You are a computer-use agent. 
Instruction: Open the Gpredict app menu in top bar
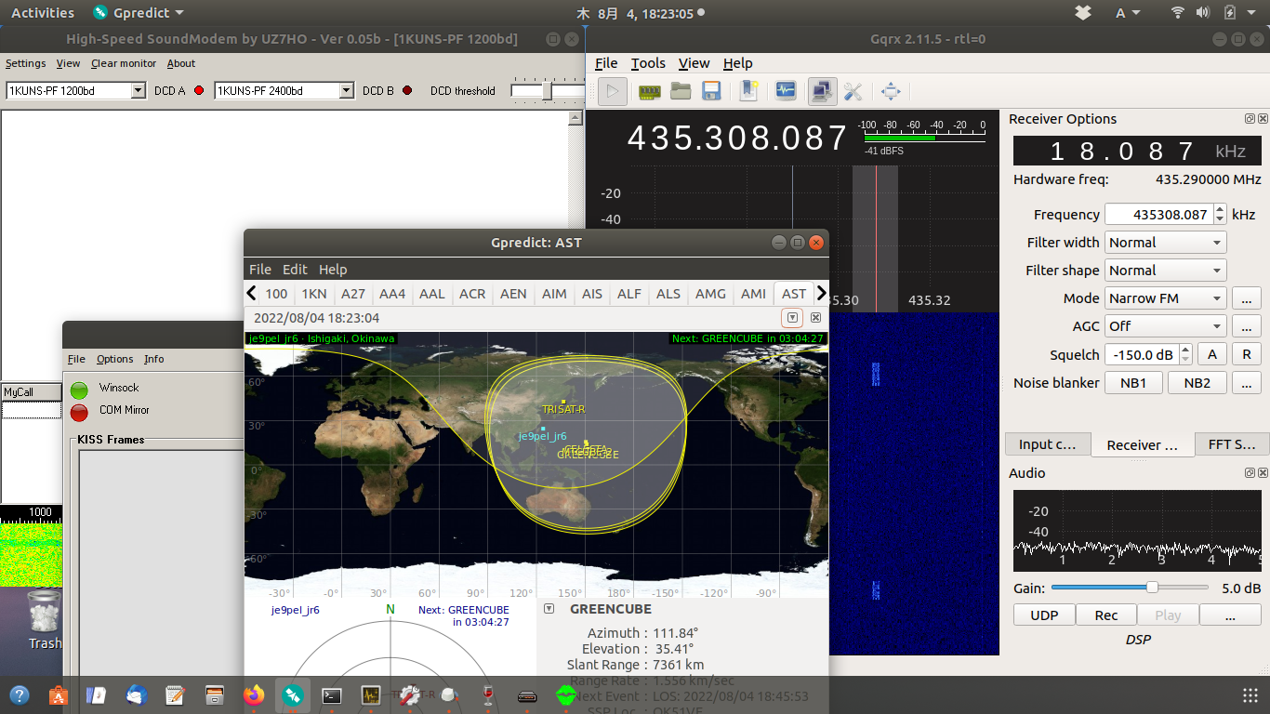coord(139,13)
